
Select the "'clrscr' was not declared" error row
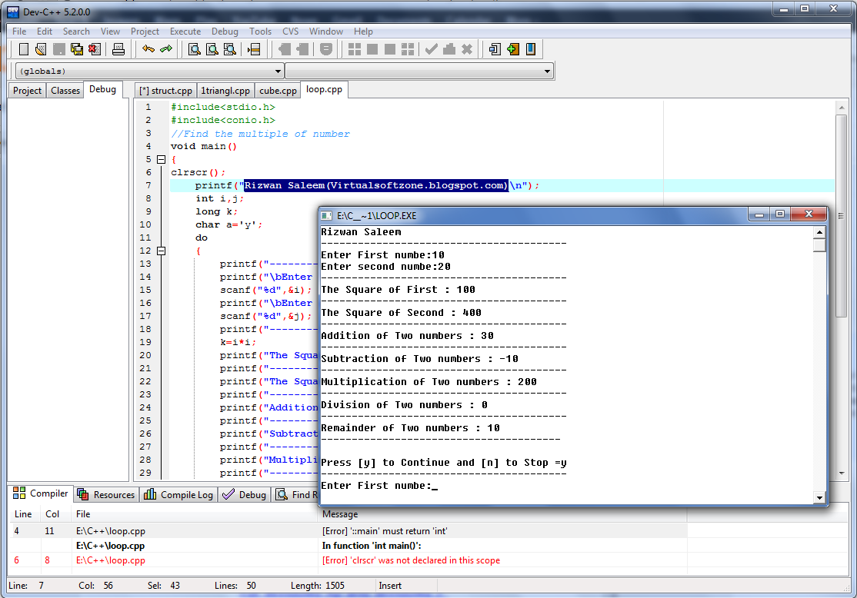click(x=348, y=560)
